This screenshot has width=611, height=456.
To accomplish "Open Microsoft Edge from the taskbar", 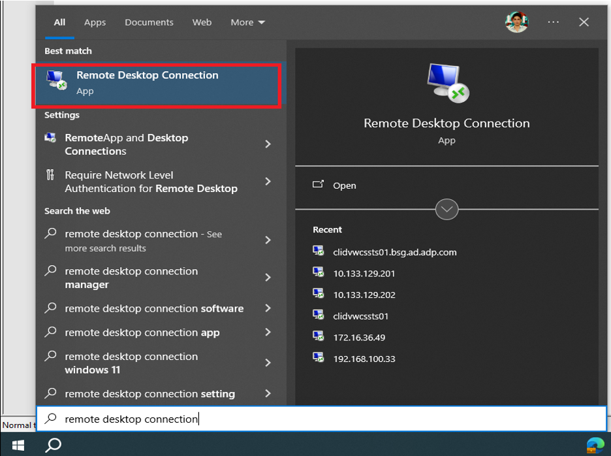I will [595, 446].
